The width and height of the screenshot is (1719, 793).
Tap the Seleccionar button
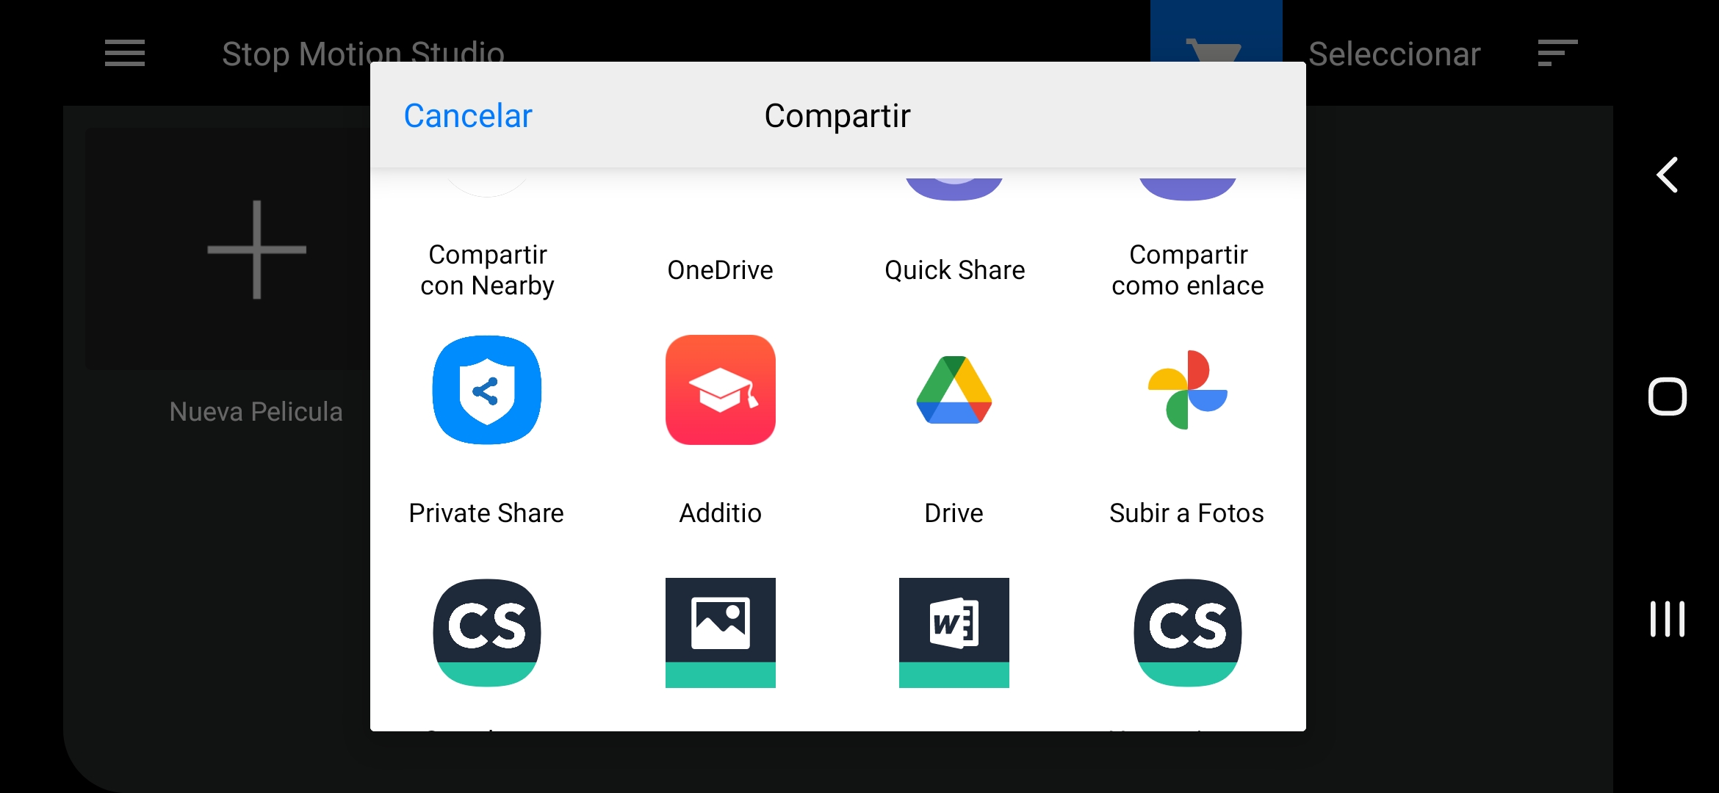pyautogui.click(x=1394, y=54)
